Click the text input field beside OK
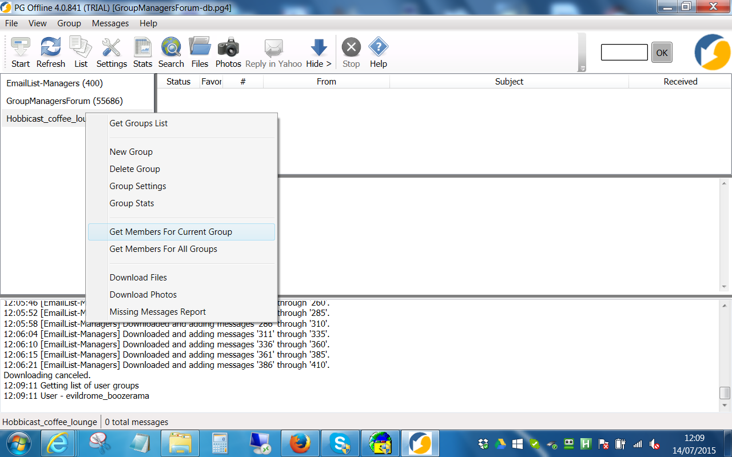This screenshot has width=732, height=457. click(x=624, y=53)
